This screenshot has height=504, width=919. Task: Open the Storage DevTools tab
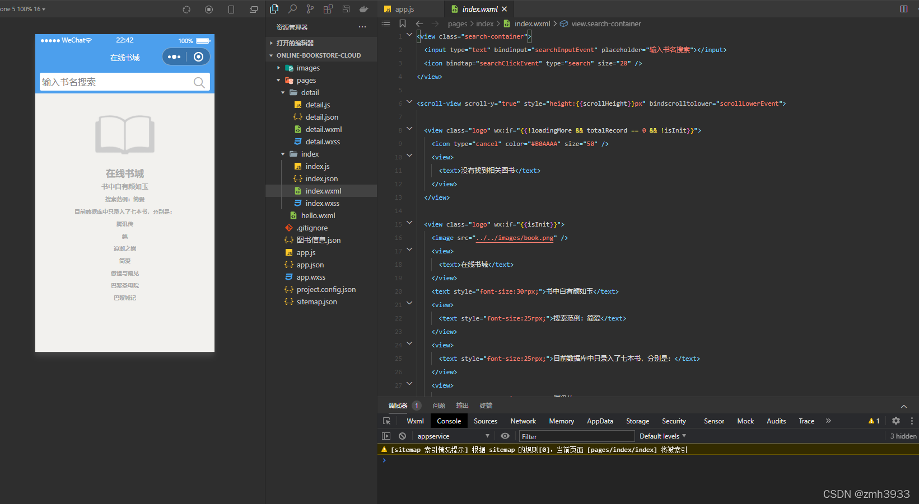point(637,421)
